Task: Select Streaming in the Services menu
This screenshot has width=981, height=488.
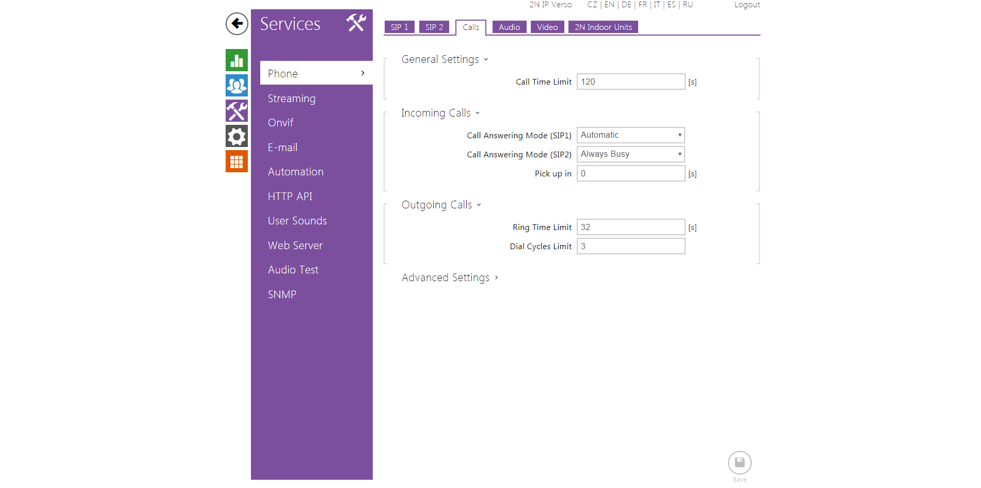Action: click(x=291, y=99)
